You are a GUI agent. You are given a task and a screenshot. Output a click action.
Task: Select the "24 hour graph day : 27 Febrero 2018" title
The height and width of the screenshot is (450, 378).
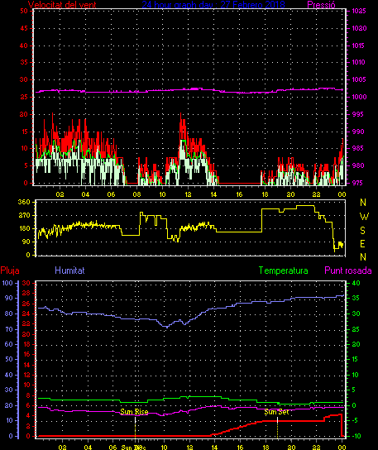[213, 5]
